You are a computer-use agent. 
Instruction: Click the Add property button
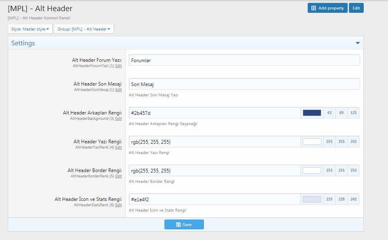pos(327,8)
